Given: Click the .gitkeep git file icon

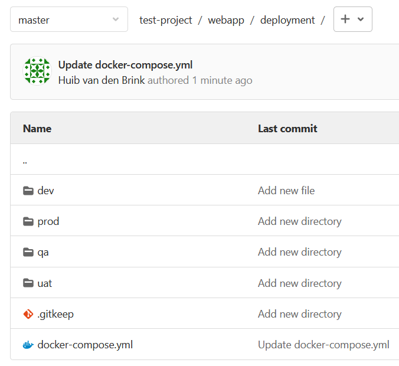Looking at the screenshot, I should [28, 314].
